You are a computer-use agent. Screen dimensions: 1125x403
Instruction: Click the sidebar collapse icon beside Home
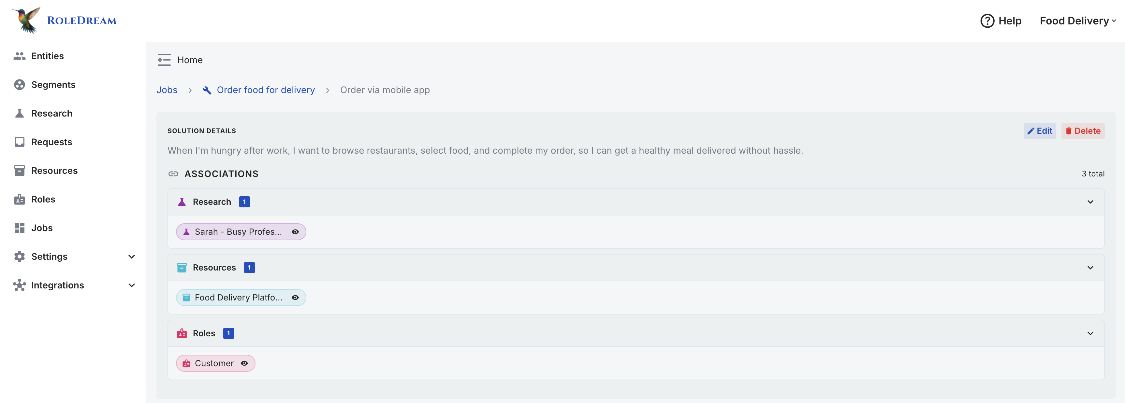pyautogui.click(x=164, y=60)
